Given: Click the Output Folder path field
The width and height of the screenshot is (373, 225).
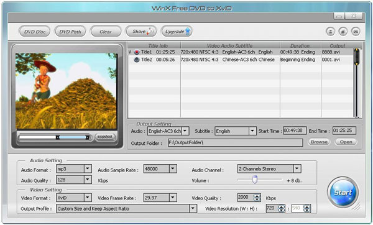Looking at the screenshot, I should click(x=235, y=143).
